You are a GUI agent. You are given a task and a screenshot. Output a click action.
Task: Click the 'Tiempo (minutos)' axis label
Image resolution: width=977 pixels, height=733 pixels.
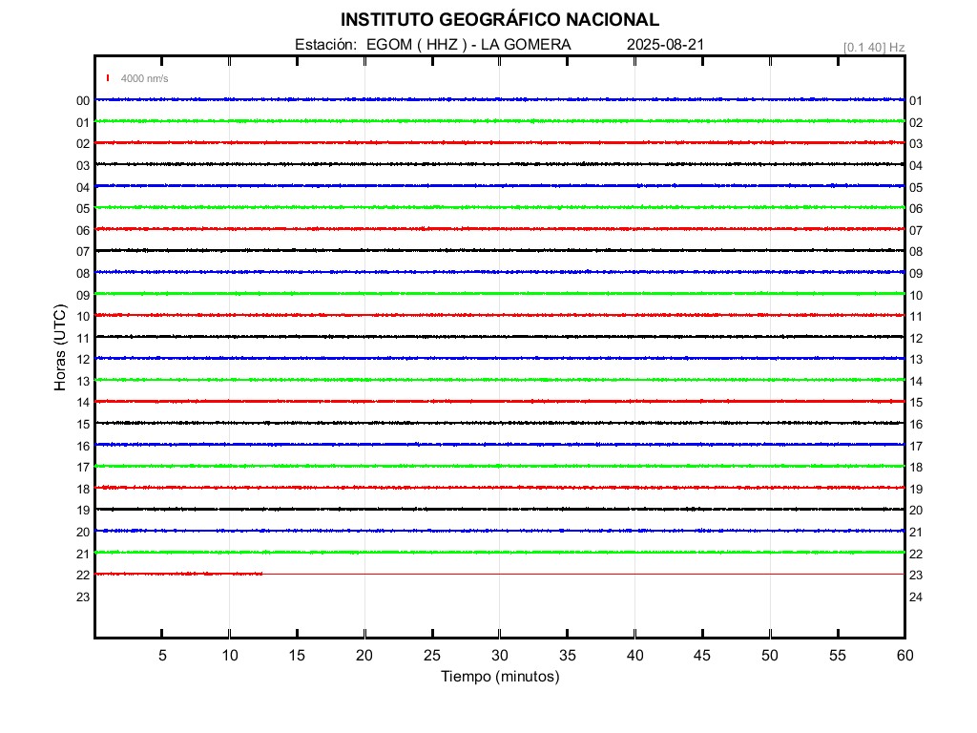[500, 677]
